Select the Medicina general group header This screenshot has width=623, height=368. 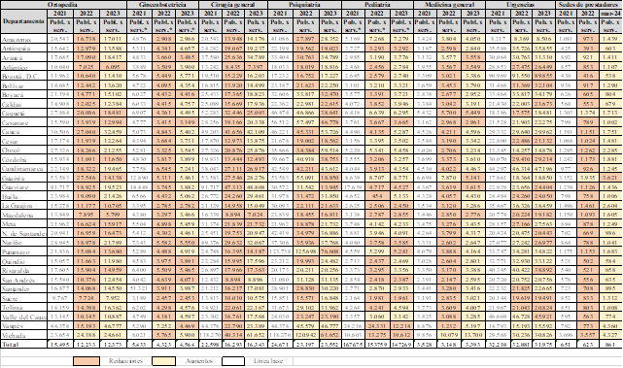pyautogui.click(x=449, y=5)
